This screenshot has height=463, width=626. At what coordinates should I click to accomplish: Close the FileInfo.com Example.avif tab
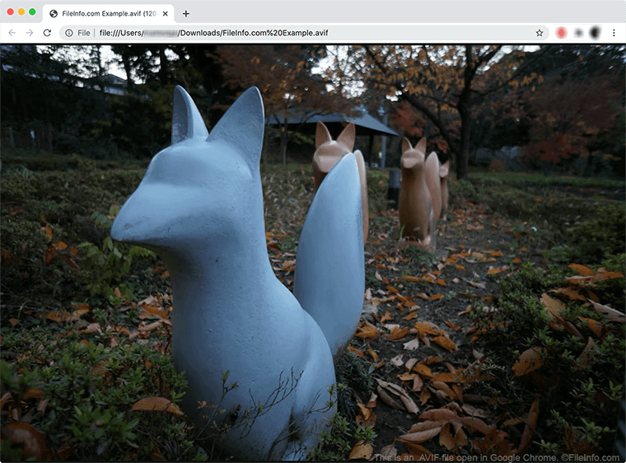tap(165, 13)
